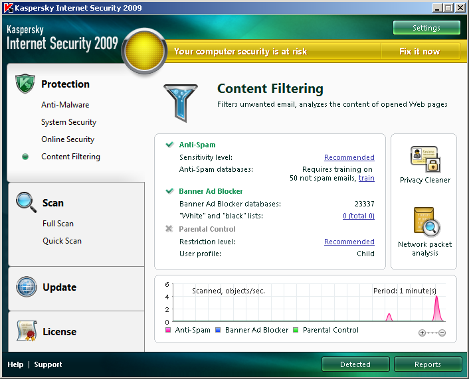The width and height of the screenshot is (469, 379).
Task: Click the pink Anti-Spam legend swatch
Action: coord(168,330)
